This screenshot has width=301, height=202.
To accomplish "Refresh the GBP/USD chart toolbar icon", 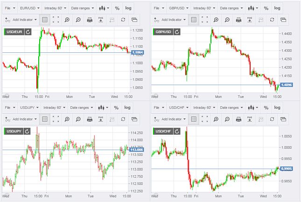I will click(x=272, y=20).
